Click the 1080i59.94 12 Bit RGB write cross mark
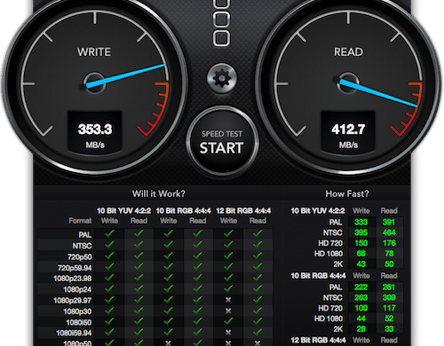Image resolution: width=444 pixels, height=346 pixels. [228, 333]
